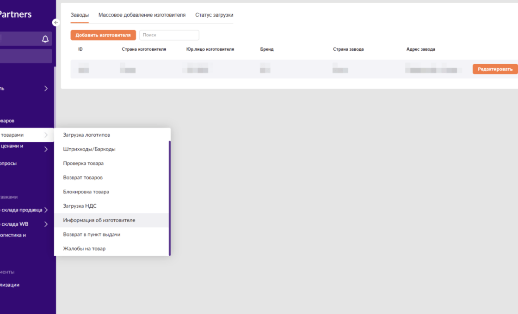Collapse the sidebar with the arrow button
Image resolution: width=518 pixels, height=314 pixels.
point(56,22)
